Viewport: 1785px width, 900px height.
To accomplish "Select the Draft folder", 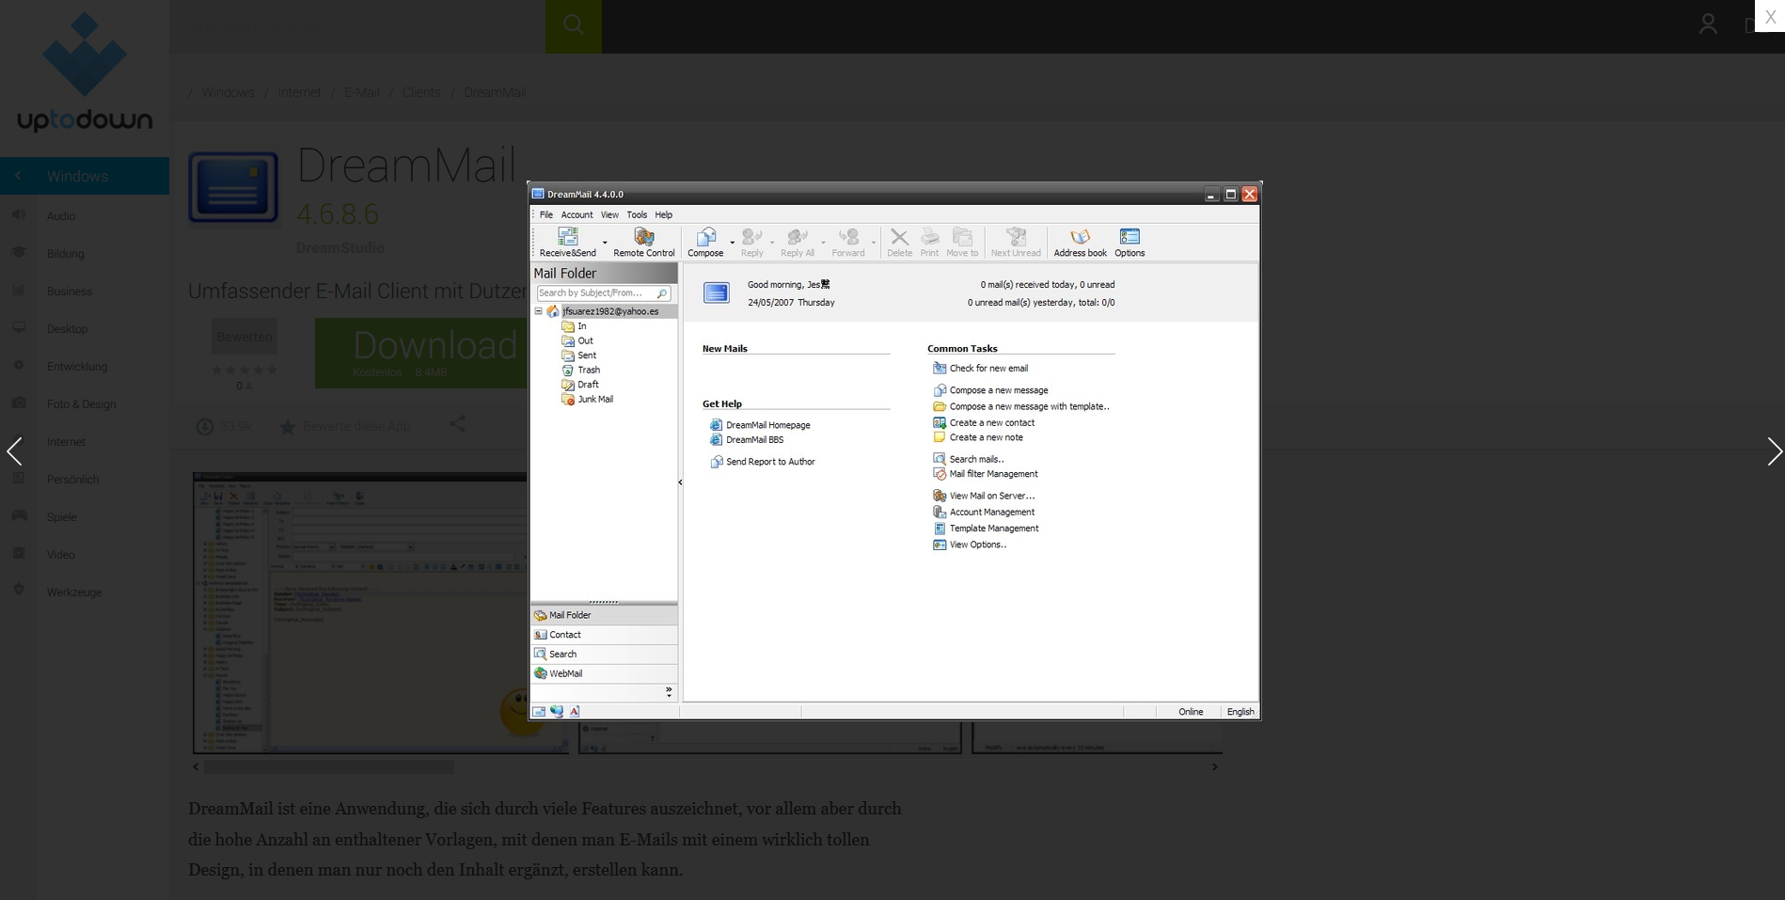I will [580, 385].
